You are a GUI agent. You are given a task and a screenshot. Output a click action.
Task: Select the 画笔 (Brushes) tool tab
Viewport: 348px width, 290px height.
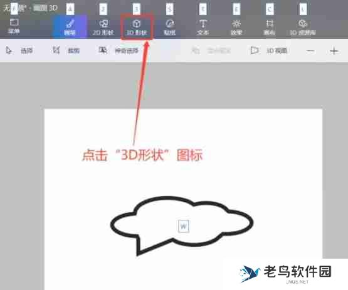click(70, 26)
